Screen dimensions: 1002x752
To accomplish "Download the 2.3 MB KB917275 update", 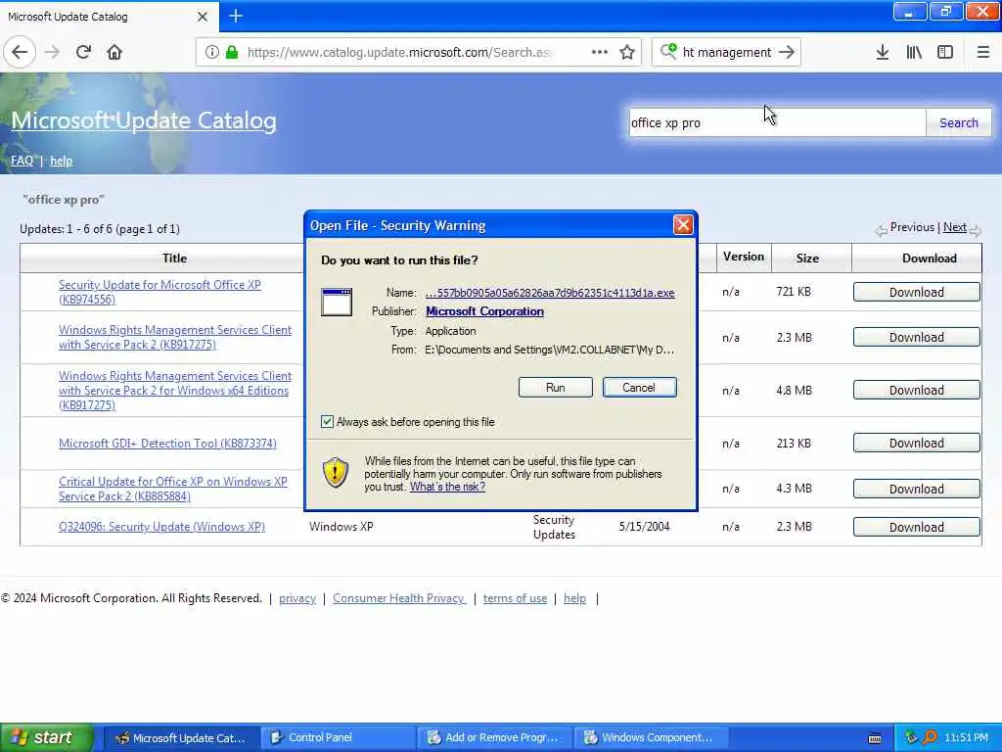I will (916, 338).
